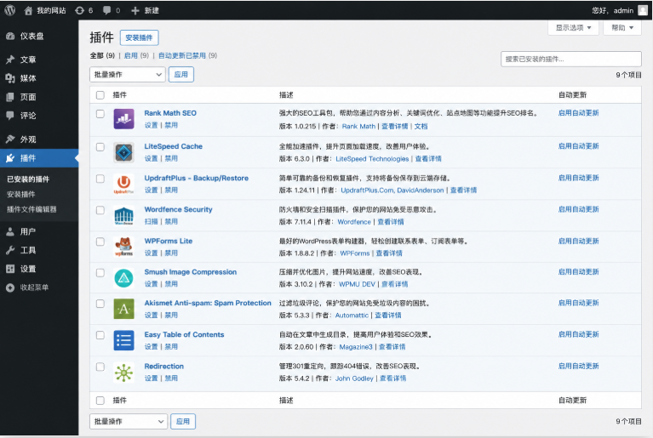Open the comments bubble icon in admin bar

pos(107,11)
